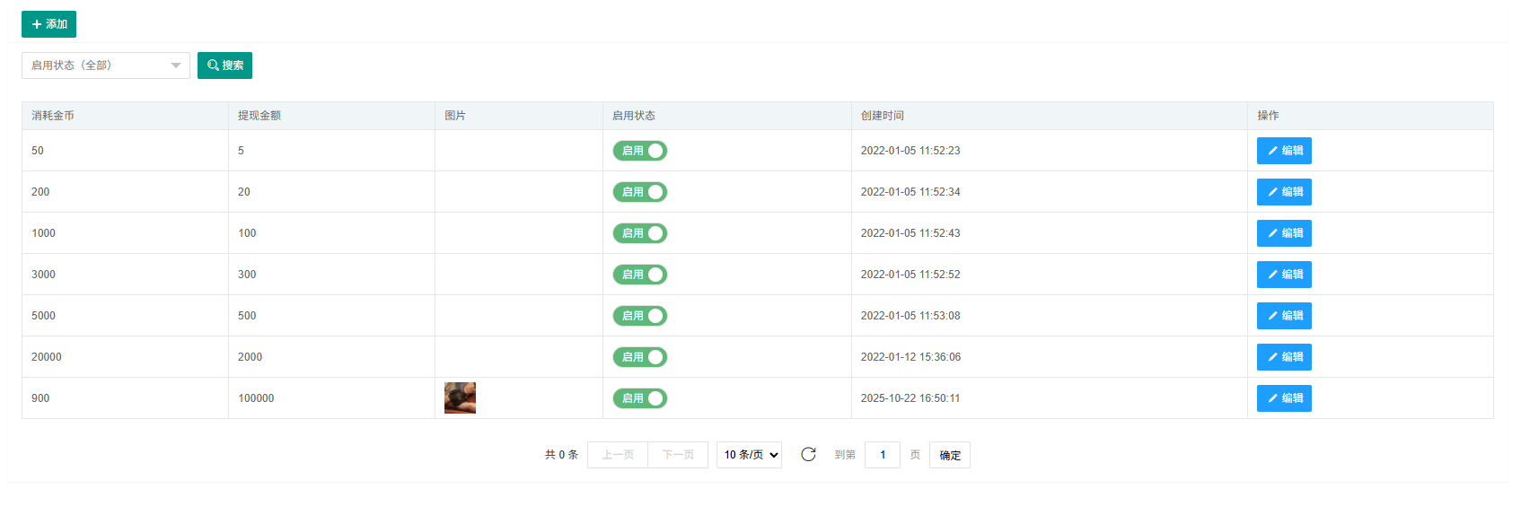The image size is (1521, 524).
Task: Open the image thumbnail in the 900 row
Action: 460,397
